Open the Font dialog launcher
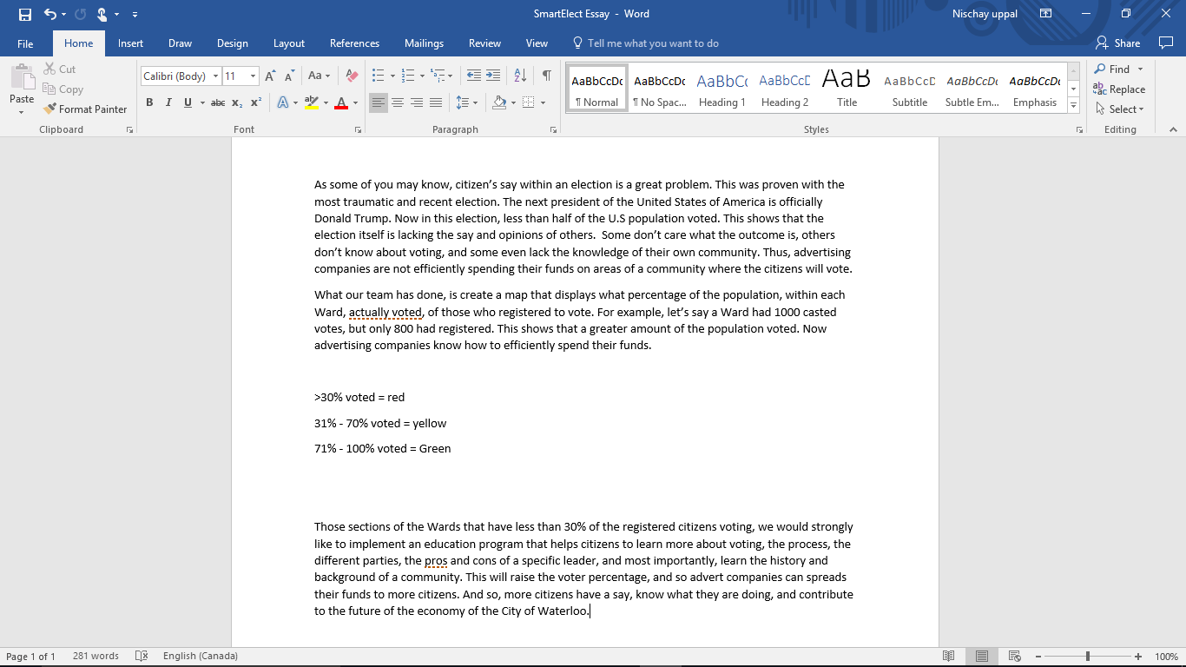Image resolution: width=1186 pixels, height=667 pixels. pos(358,129)
